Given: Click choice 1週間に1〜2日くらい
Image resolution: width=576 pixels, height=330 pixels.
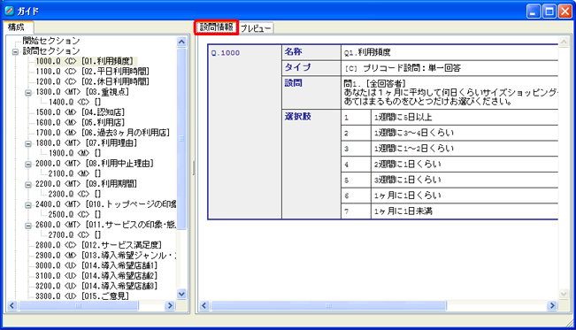Looking at the screenshot, I should pyautogui.click(x=414, y=149).
